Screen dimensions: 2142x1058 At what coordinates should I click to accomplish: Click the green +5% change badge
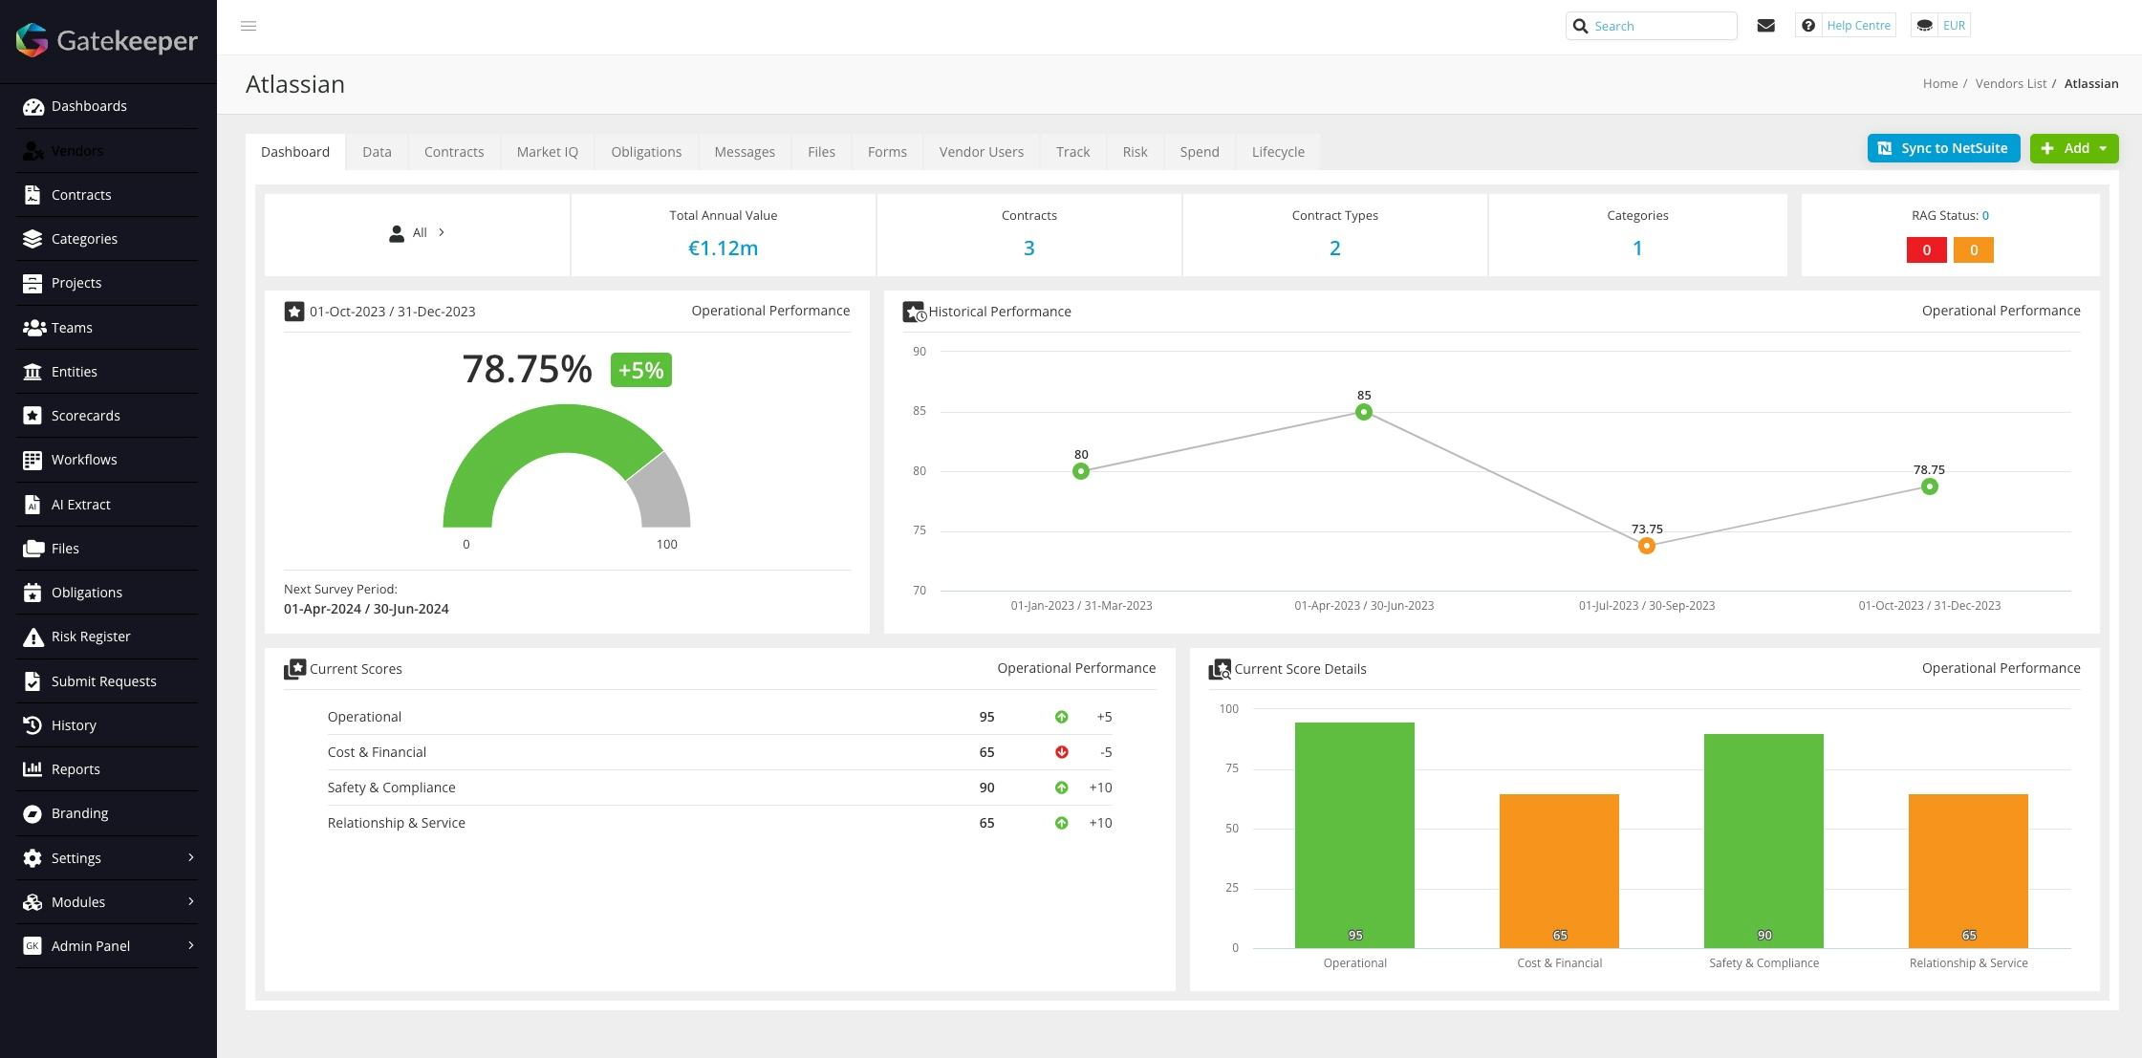coord(641,370)
